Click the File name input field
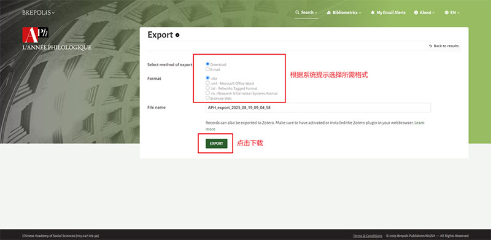The height and width of the screenshot is (240, 491). coord(318,107)
